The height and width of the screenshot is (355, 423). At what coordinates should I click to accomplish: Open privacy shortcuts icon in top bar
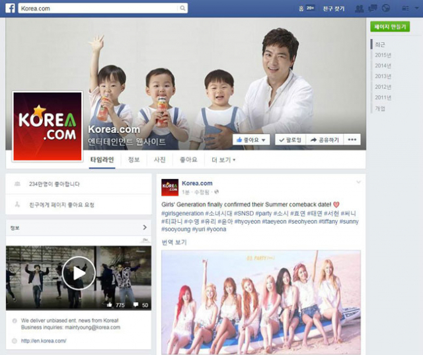(x=405, y=9)
